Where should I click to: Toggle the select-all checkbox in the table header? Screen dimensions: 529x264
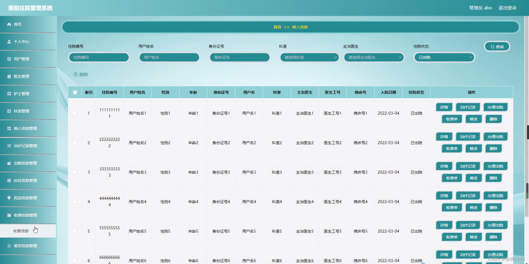click(75, 92)
